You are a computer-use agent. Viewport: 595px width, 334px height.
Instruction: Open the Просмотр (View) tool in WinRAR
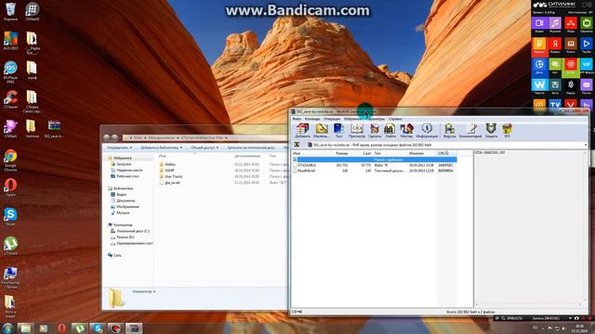[356, 130]
